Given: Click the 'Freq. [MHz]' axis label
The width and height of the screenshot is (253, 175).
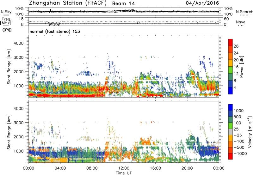Looking at the screenshot, I should click(x=6, y=21).
